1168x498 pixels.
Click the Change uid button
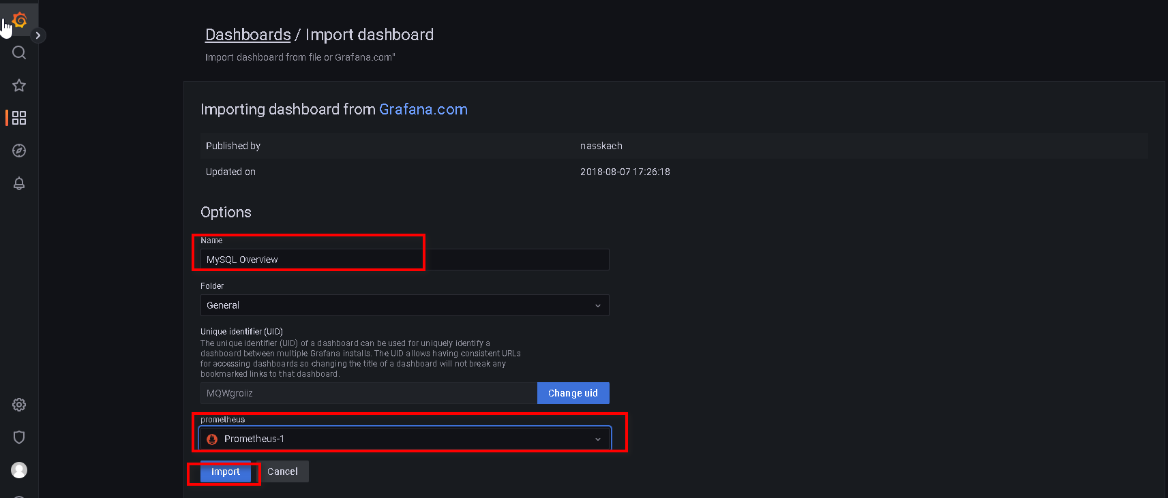(573, 393)
